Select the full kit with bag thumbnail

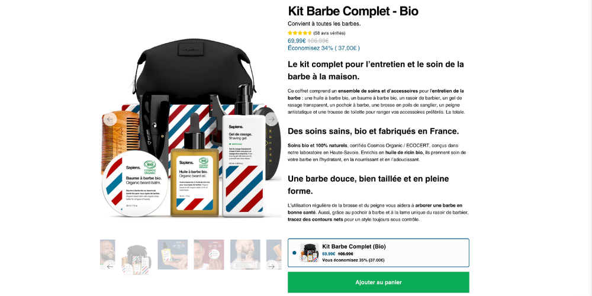point(136,260)
